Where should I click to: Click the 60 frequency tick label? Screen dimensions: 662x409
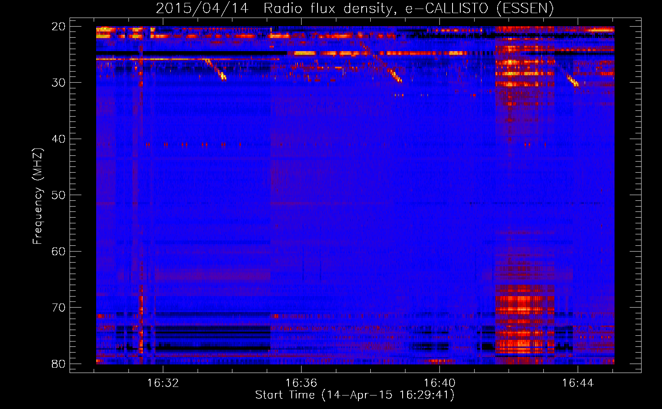point(59,252)
